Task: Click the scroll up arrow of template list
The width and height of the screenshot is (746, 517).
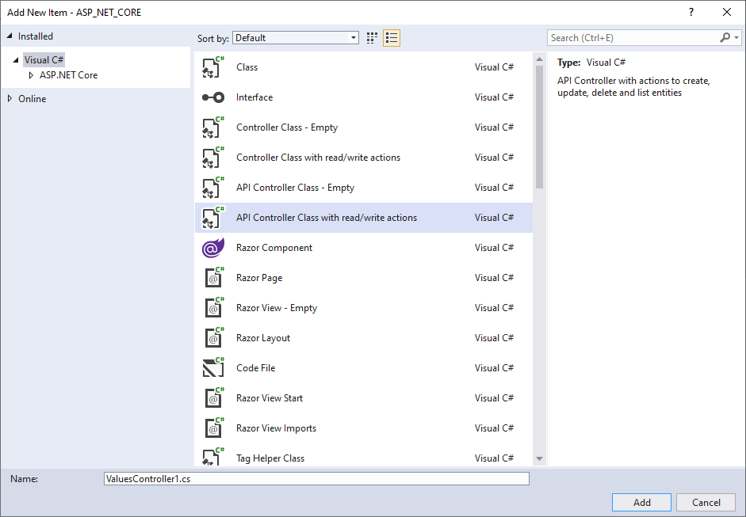Action: [x=539, y=59]
